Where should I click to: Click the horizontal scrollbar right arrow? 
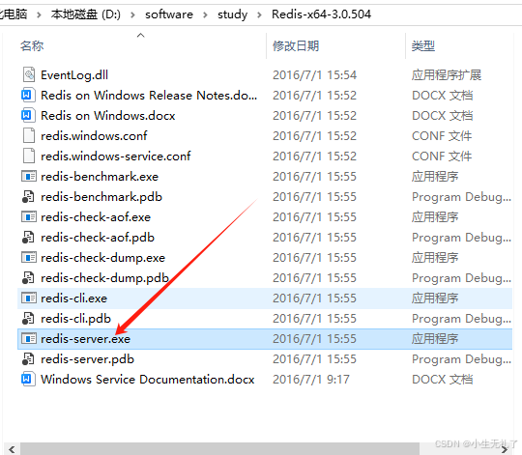click(x=505, y=449)
